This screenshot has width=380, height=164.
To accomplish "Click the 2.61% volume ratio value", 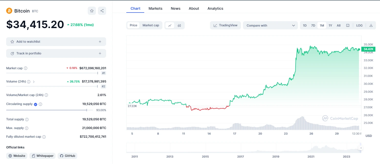I will click(102, 95).
